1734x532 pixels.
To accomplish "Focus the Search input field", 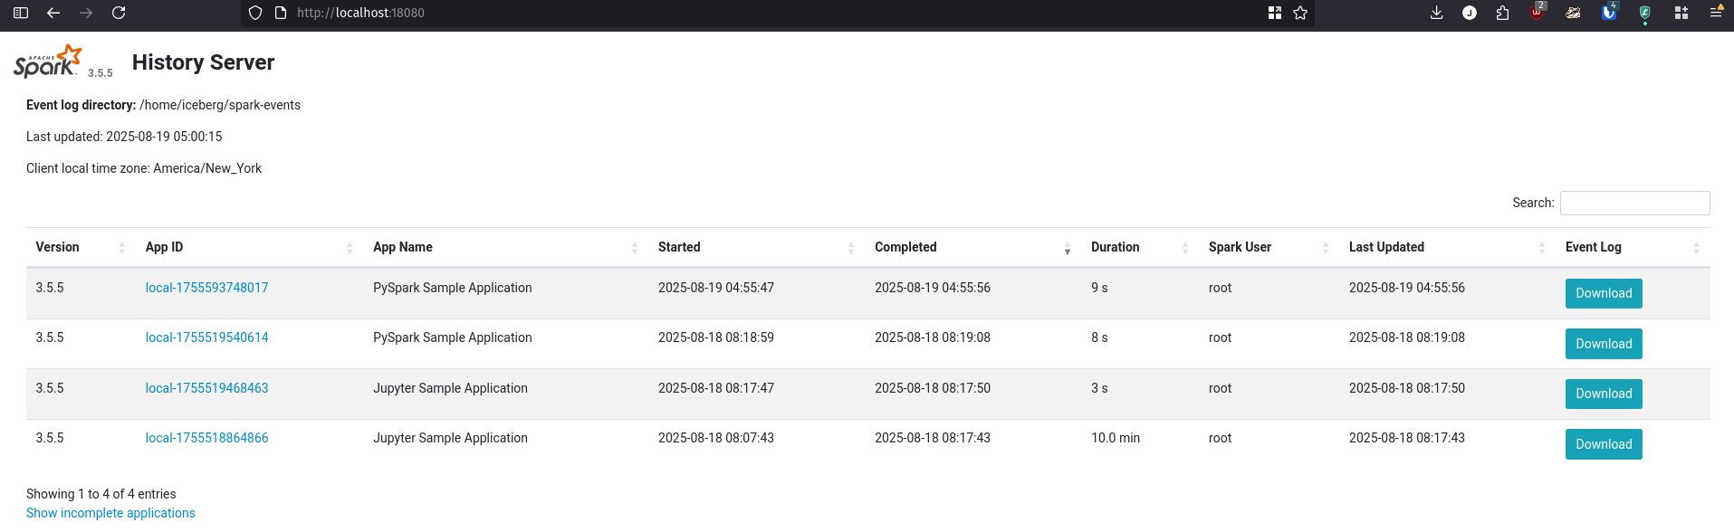I will pyautogui.click(x=1634, y=203).
